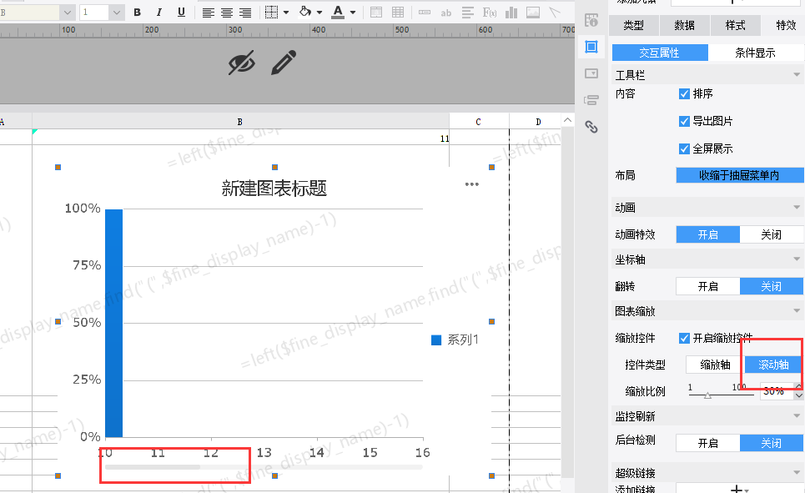Open the font name dropdown
This screenshot has width=805, height=493.
[x=68, y=13]
